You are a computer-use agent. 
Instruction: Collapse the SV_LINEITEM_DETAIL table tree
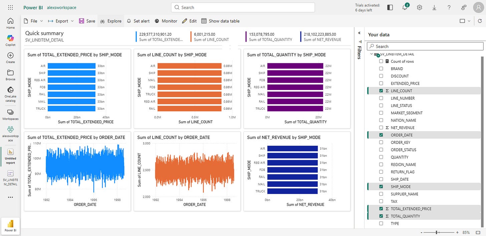371,54
